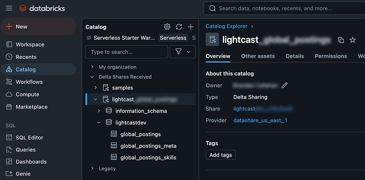Click the SQL Editor icon
Viewport: 365px width, 180px height.
[x=9, y=138]
